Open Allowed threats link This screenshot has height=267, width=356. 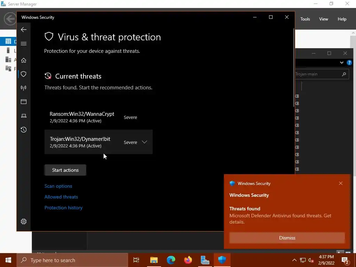pyautogui.click(x=61, y=197)
